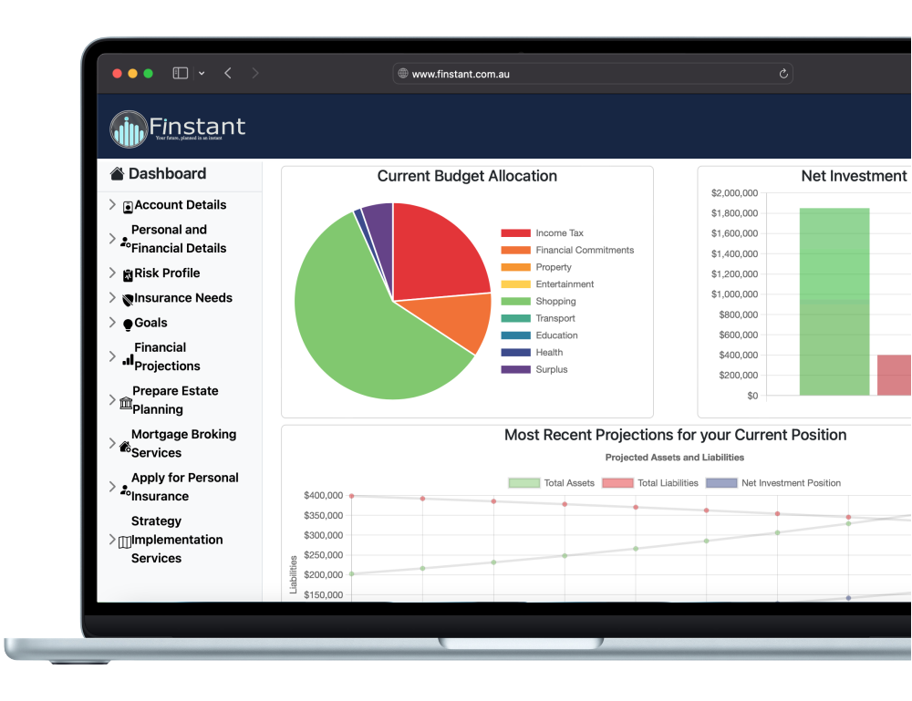Click the browser back button

click(228, 73)
